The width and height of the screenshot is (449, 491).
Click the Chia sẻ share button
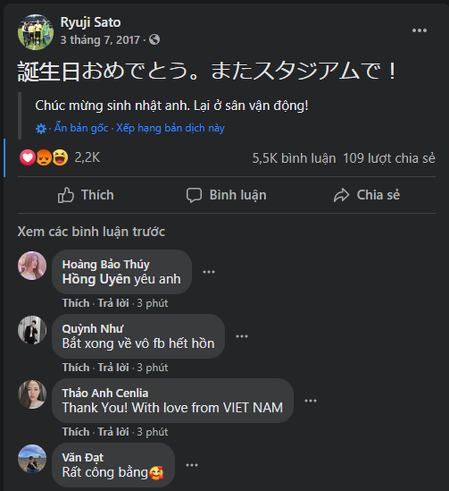tap(367, 195)
